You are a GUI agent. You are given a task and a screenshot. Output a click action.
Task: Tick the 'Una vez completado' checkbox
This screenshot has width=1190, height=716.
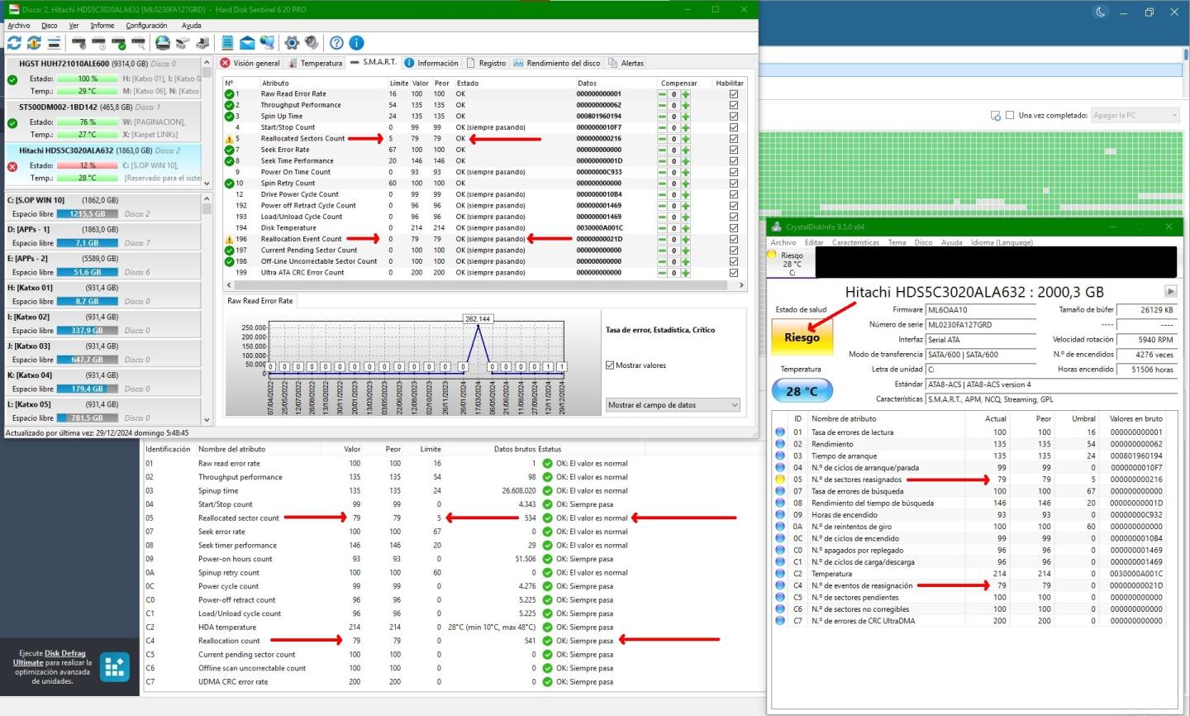1010,116
